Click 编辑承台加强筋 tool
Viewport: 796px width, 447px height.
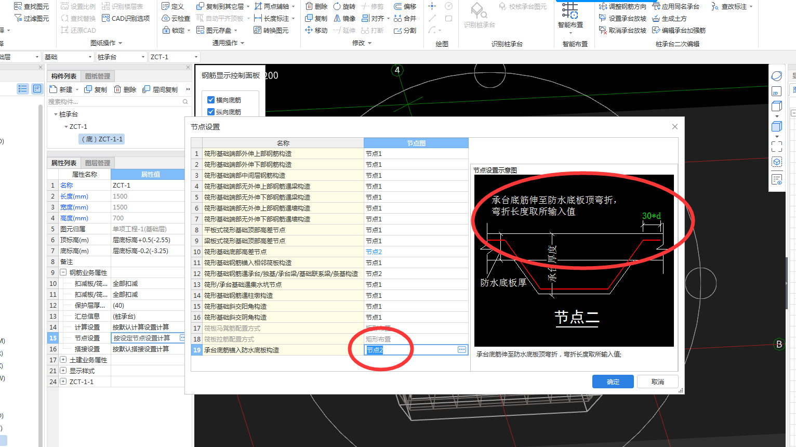(679, 30)
